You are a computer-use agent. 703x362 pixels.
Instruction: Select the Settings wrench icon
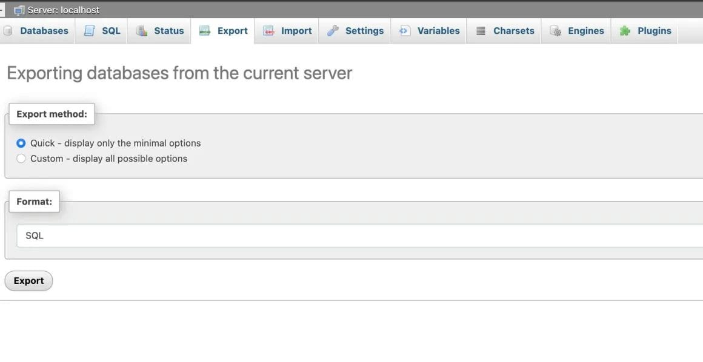pos(334,30)
